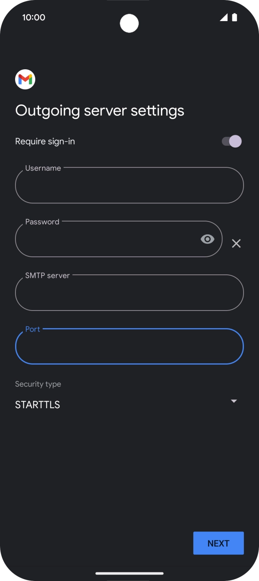Click the show password eye icon
Viewport: 259px width, 581px height.
point(208,239)
